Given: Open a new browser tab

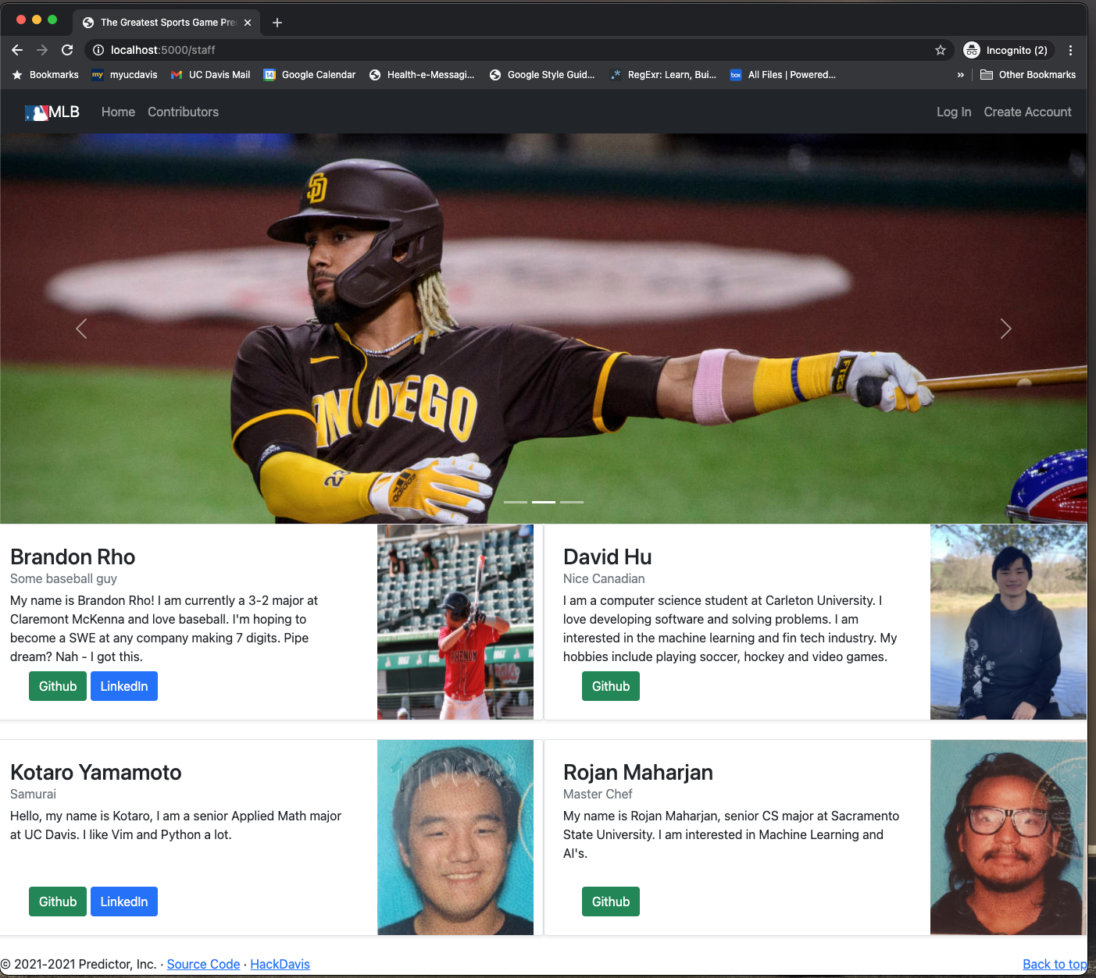Looking at the screenshot, I should [x=277, y=23].
